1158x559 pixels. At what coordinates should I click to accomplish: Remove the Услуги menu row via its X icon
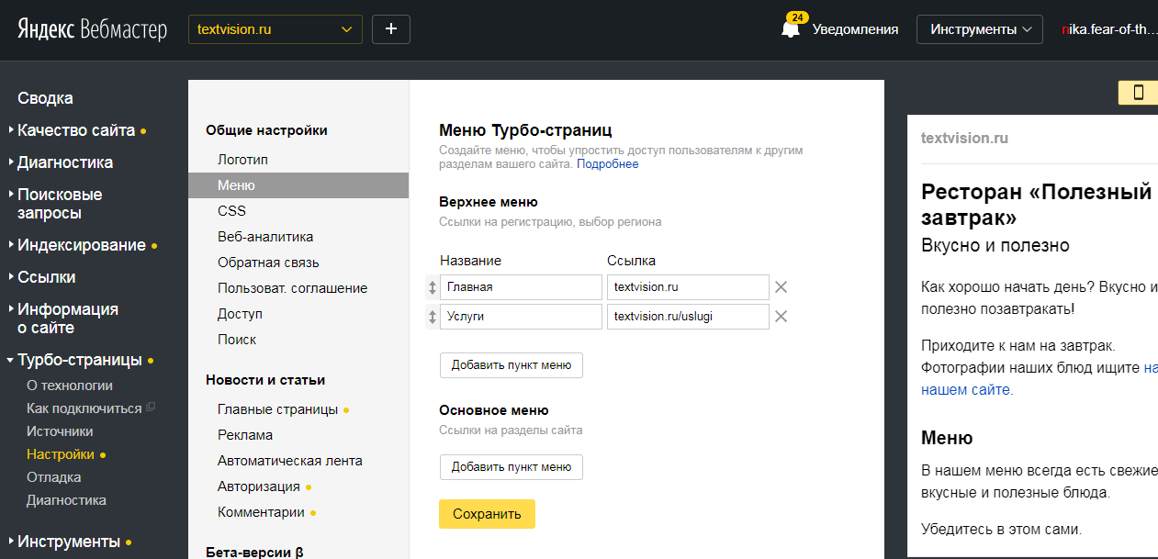(781, 316)
